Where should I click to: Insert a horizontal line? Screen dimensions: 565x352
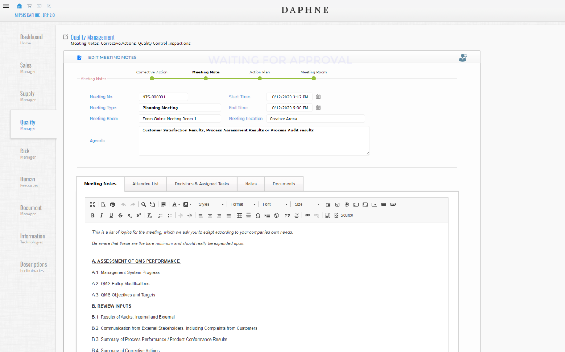click(x=249, y=215)
